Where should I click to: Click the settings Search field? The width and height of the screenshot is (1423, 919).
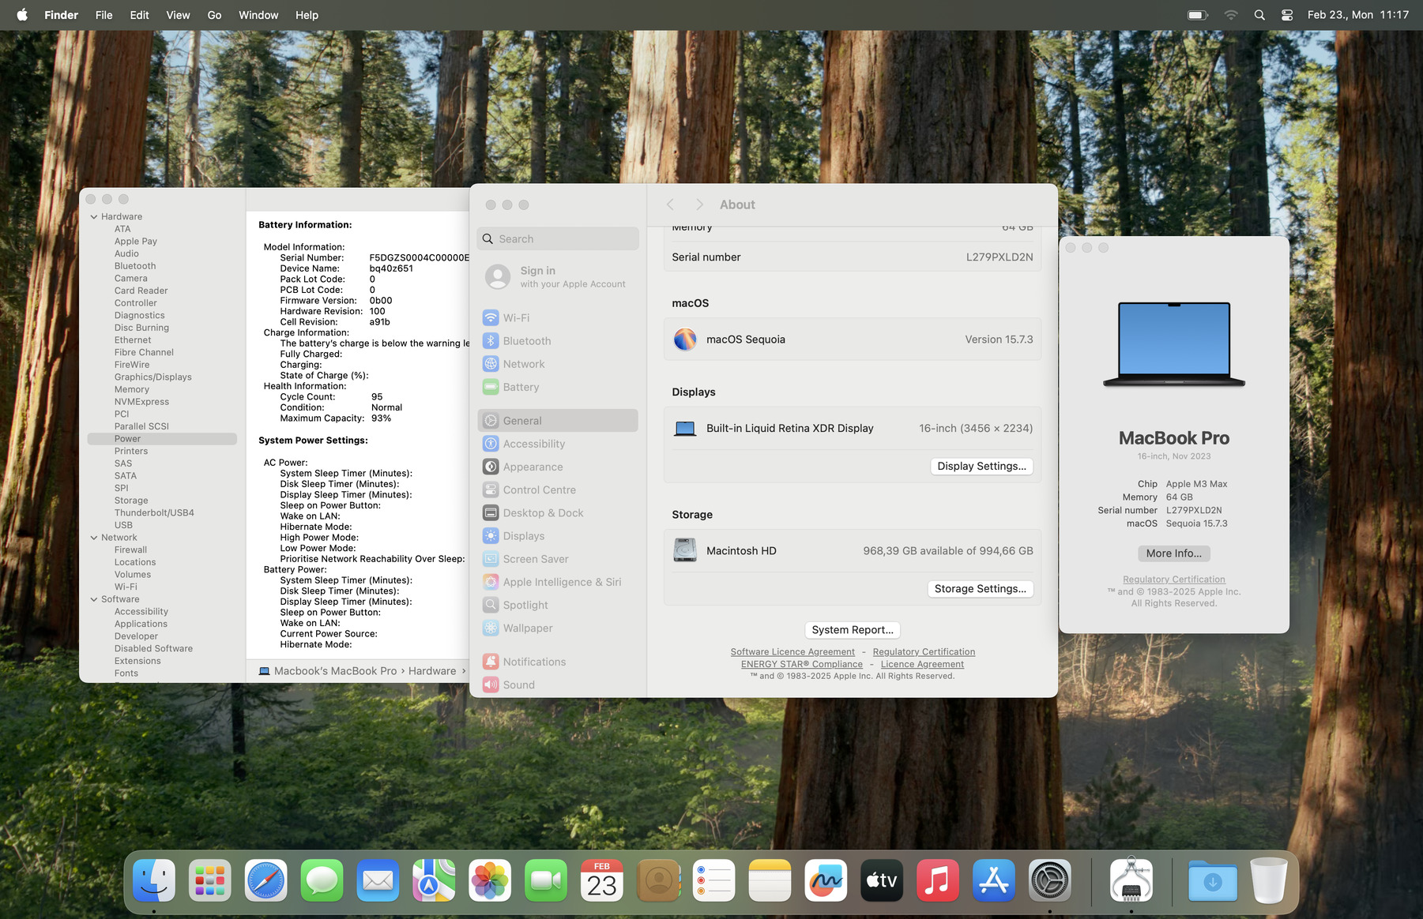558,239
